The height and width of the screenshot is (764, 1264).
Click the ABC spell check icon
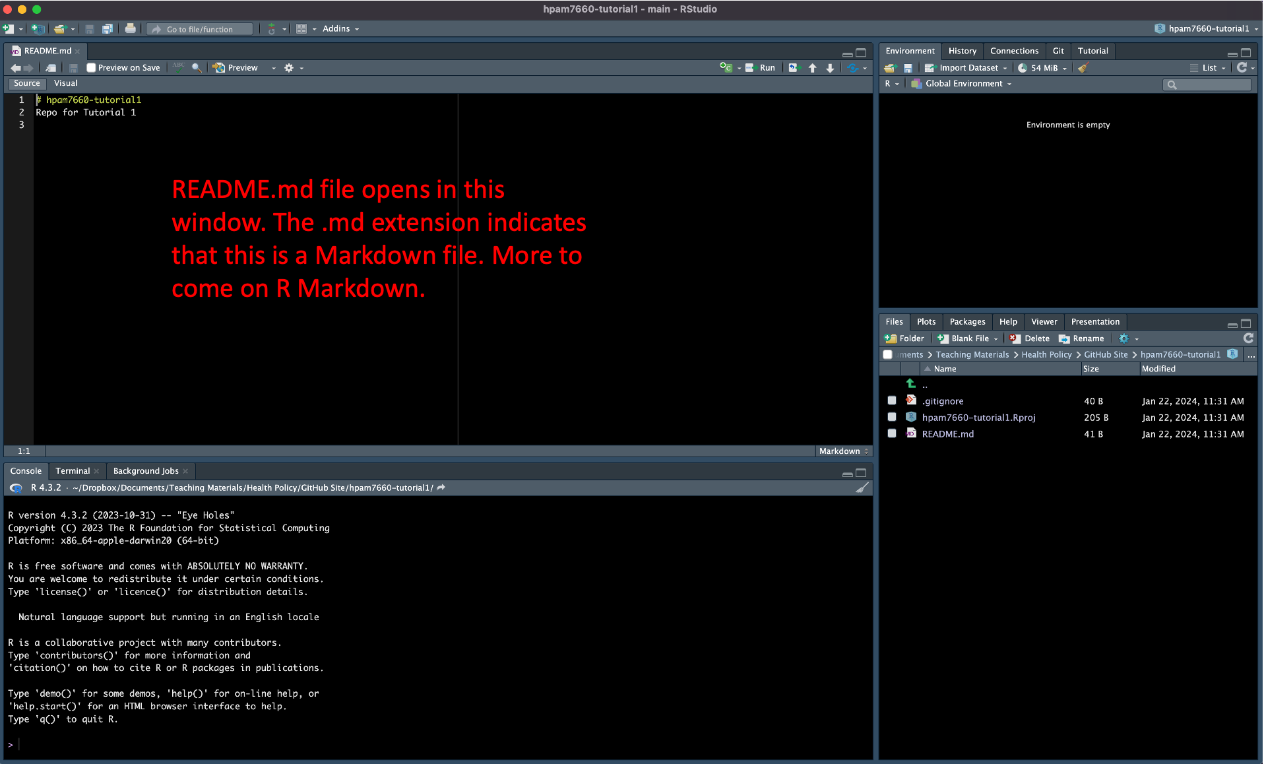(179, 67)
